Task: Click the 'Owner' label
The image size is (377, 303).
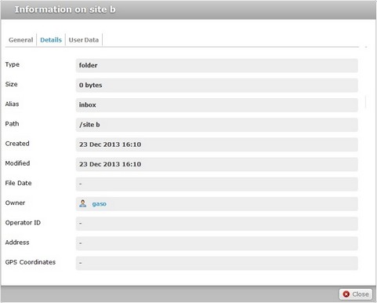Action: 15,203
